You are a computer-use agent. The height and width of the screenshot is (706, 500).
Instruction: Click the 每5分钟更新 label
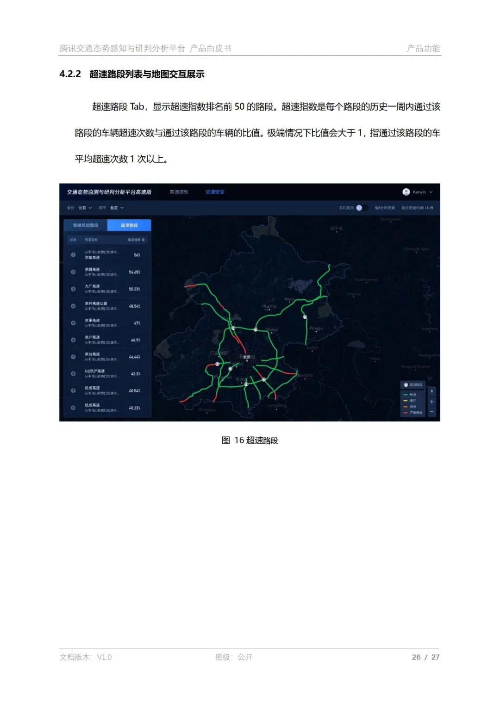point(385,208)
